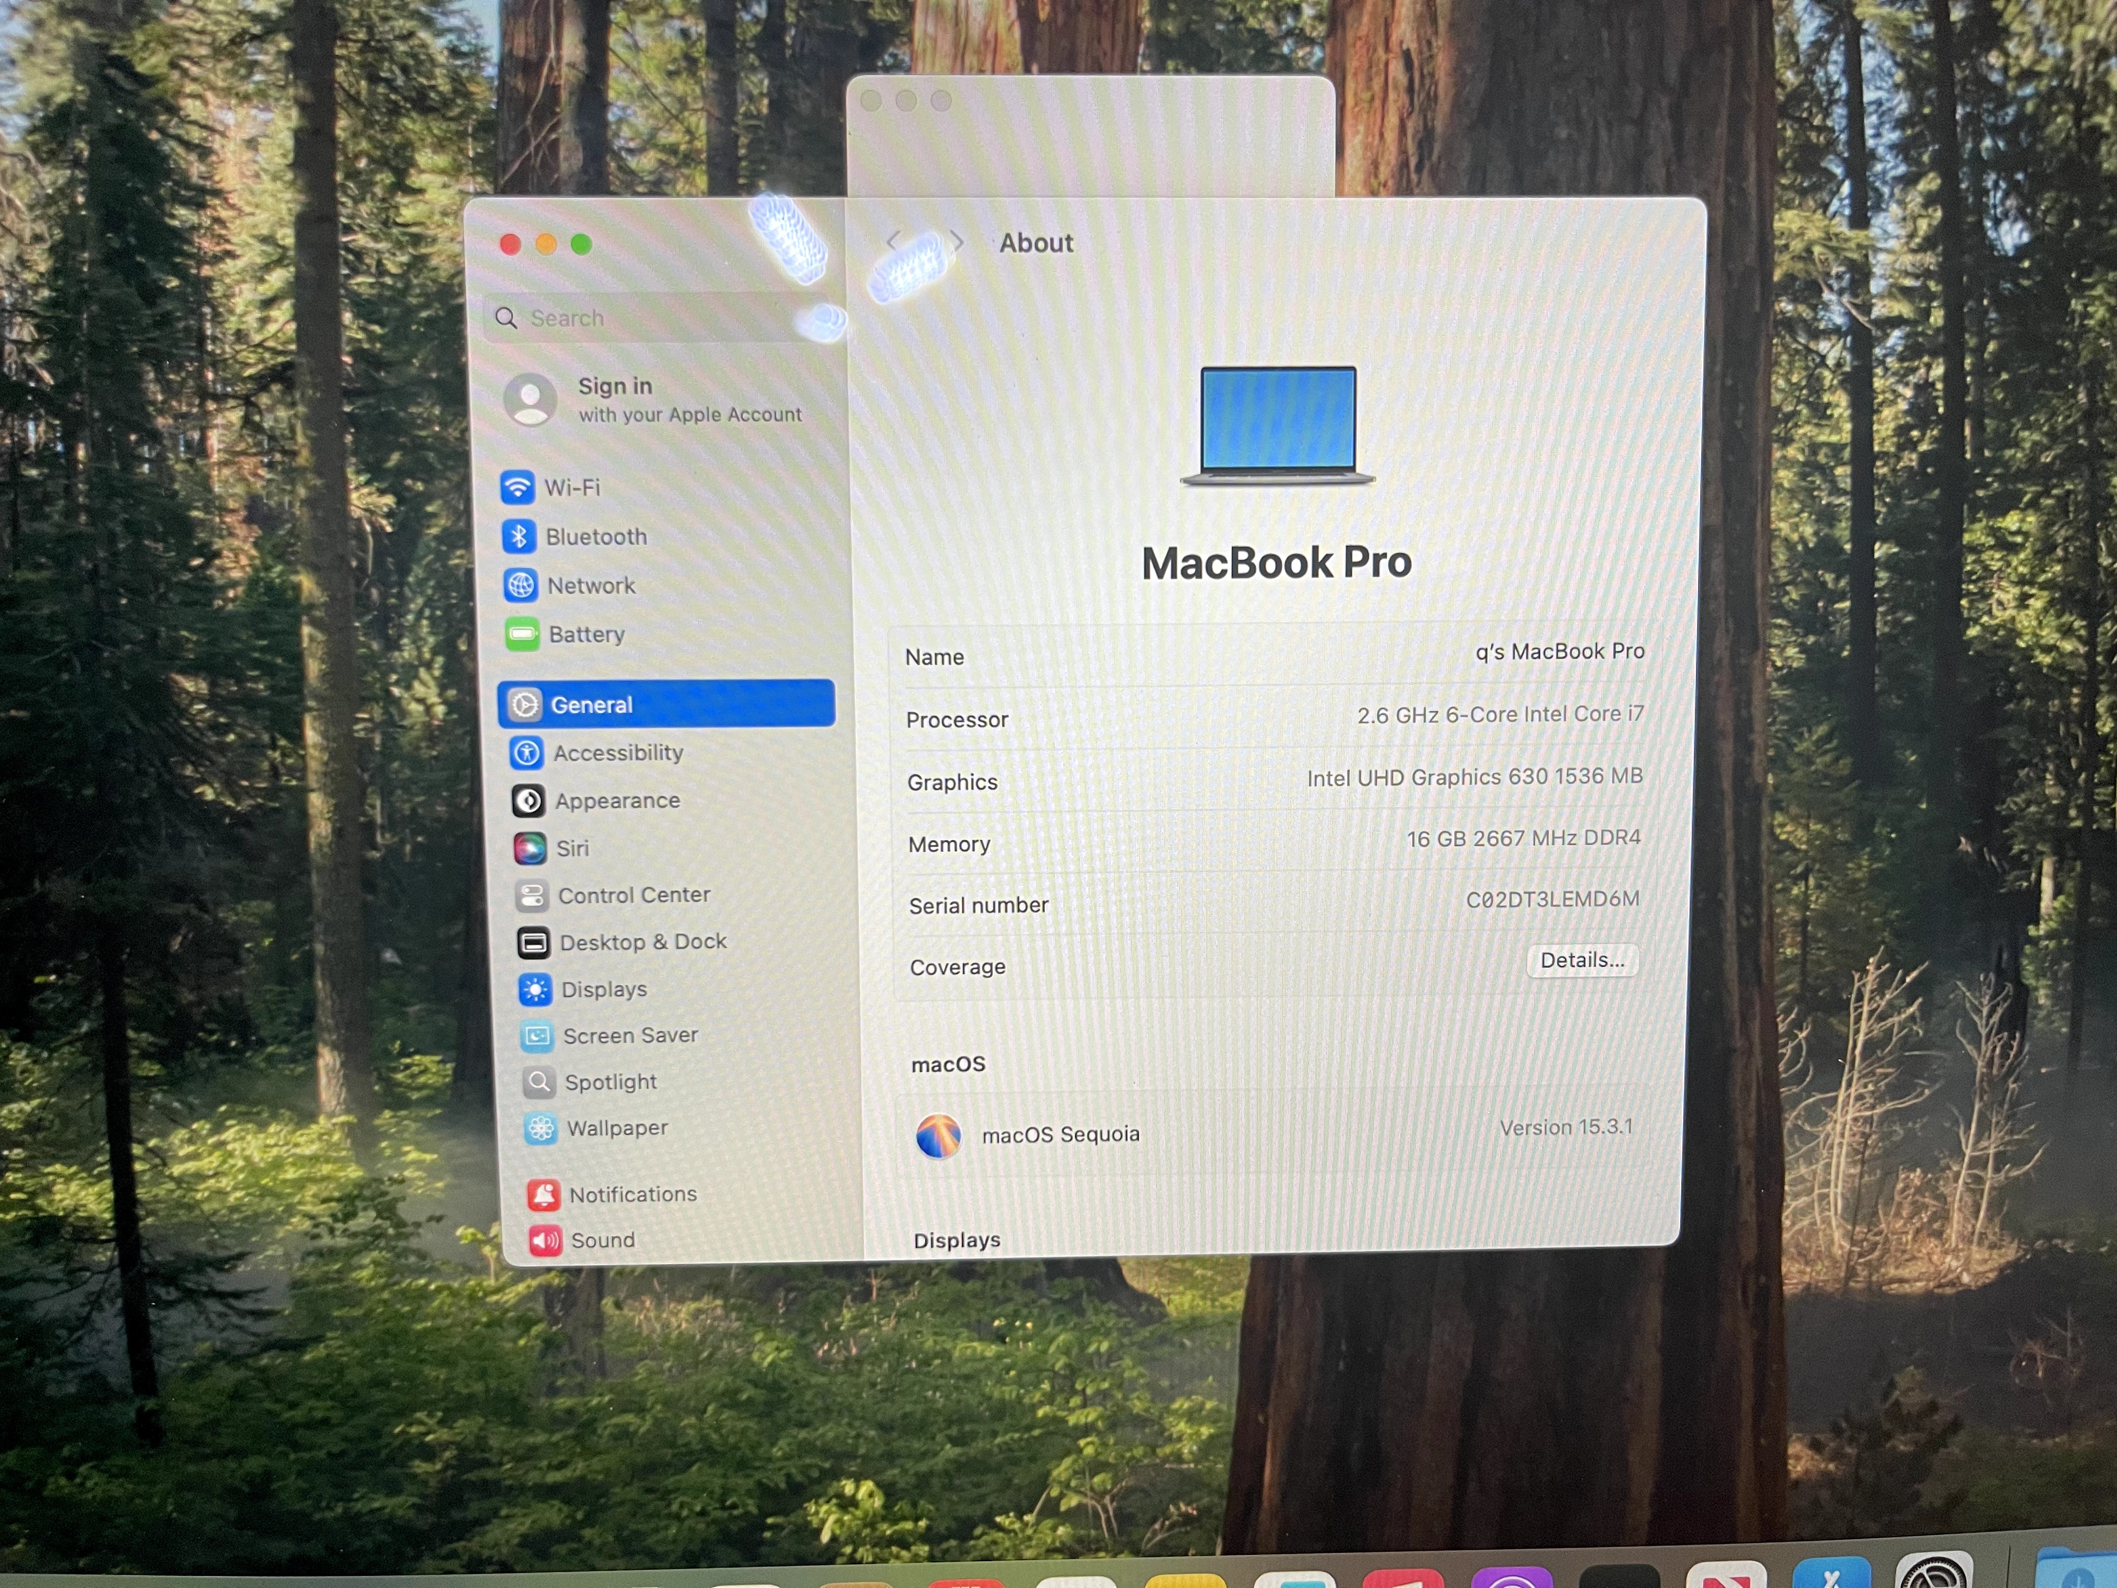2117x1588 pixels.
Task: Select the Bluetooth sidebar icon
Action: pos(519,536)
